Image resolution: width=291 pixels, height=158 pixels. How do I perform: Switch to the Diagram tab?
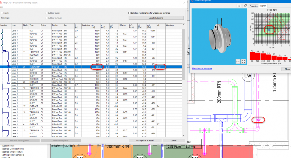tap(263, 6)
